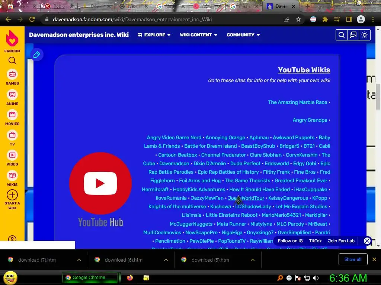Click the page vertical scrollbar thumb
This screenshot has width=381, height=285.
378,96
